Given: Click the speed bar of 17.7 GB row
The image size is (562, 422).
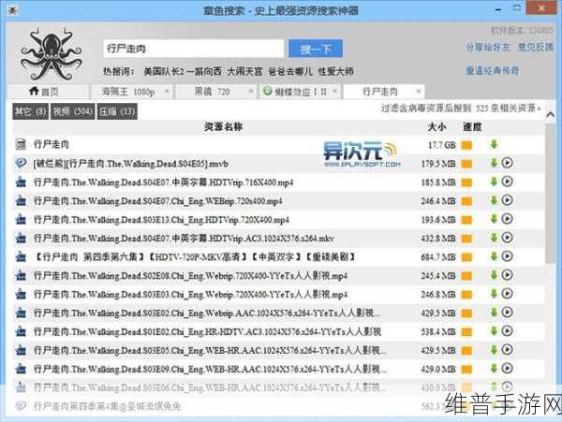Looking at the screenshot, I should (466, 145).
